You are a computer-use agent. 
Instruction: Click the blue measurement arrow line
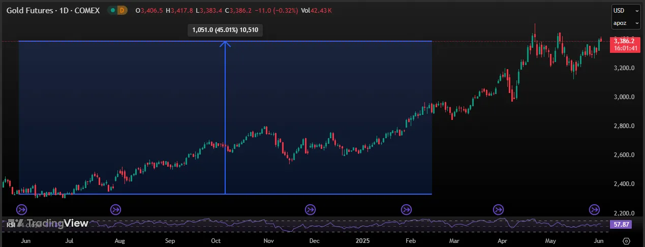click(x=225, y=117)
